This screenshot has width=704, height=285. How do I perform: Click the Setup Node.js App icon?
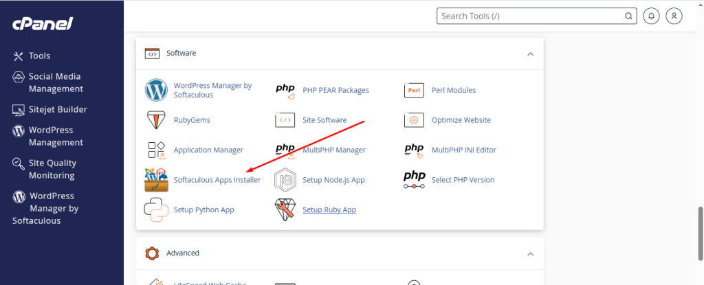click(285, 180)
